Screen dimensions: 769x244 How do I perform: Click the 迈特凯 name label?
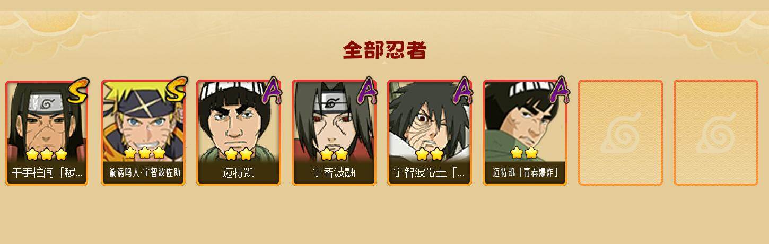239,173
